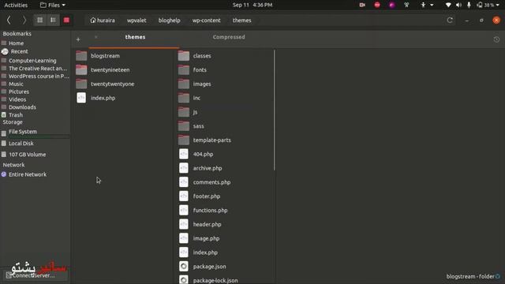Select the twentytwentyone folder icon

(x=81, y=84)
